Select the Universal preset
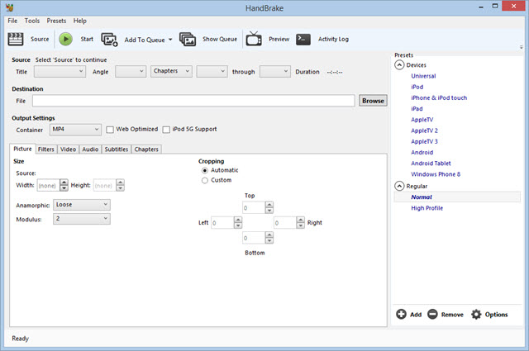The width and height of the screenshot is (529, 351). (423, 76)
